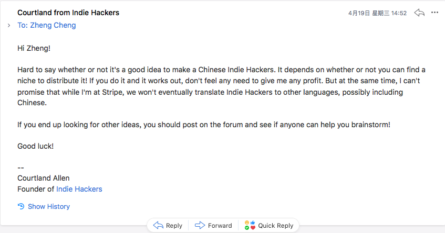This screenshot has height=233, width=445.
Task: Show History of this email thread
Action: [x=49, y=206]
